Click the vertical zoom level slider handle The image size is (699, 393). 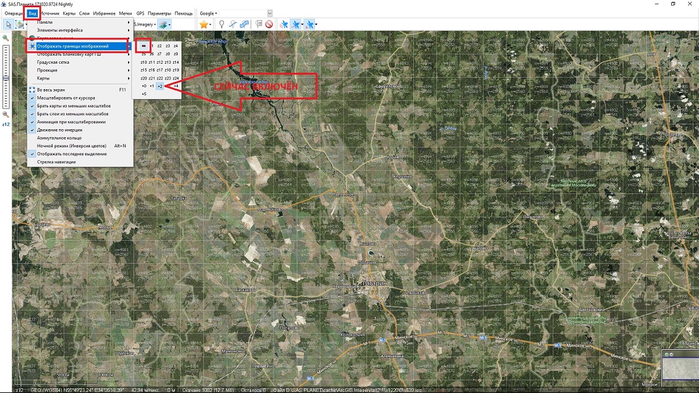[x=5, y=78]
